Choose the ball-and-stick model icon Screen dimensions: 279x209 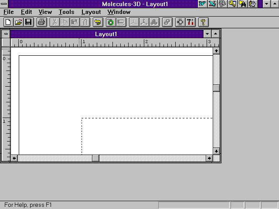pyautogui.click(x=144, y=22)
